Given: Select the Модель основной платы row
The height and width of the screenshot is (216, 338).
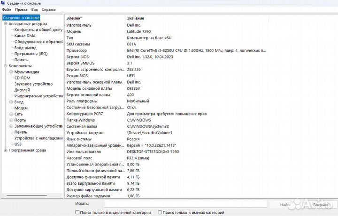Looking at the screenshot, I should (166, 88).
